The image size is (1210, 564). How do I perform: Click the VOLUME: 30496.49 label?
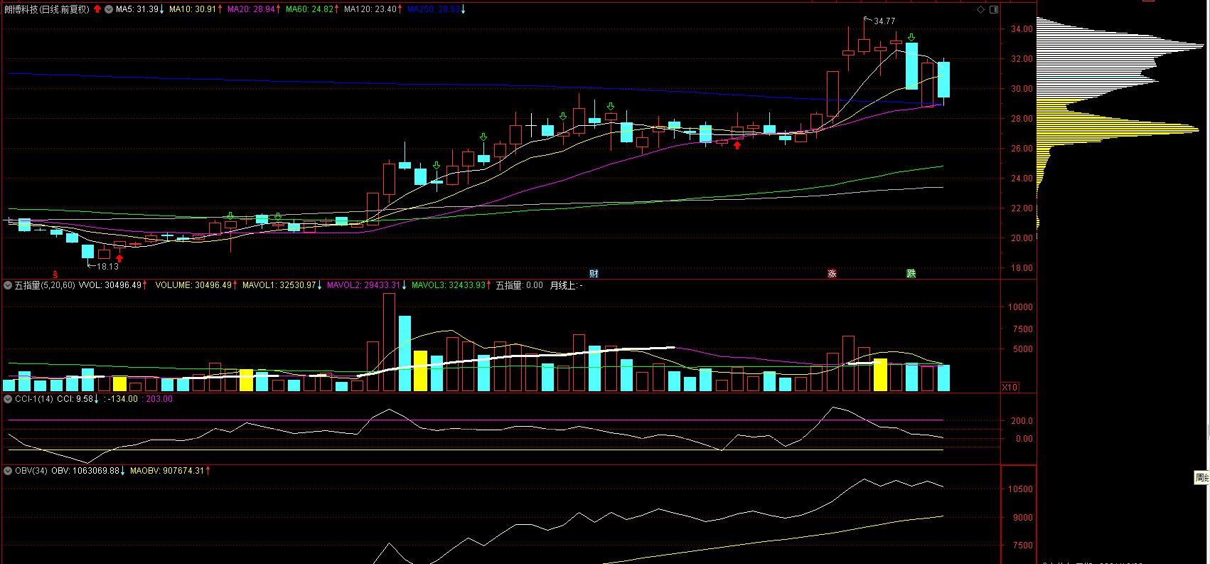click(x=194, y=285)
